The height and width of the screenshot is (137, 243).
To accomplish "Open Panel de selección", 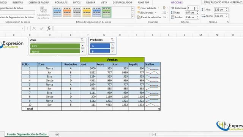I will coord(149,17).
